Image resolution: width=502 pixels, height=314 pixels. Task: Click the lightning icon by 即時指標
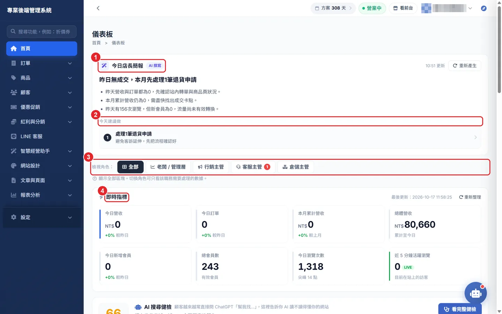point(101,197)
